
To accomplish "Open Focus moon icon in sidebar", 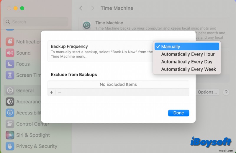I will click(x=10, y=64).
